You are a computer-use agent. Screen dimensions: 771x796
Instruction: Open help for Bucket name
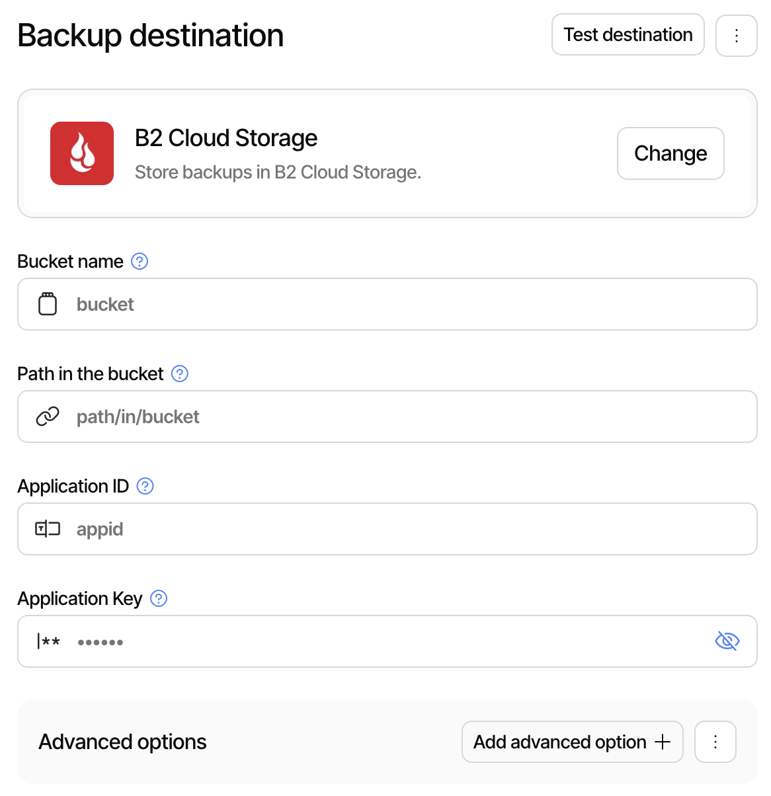[140, 261]
